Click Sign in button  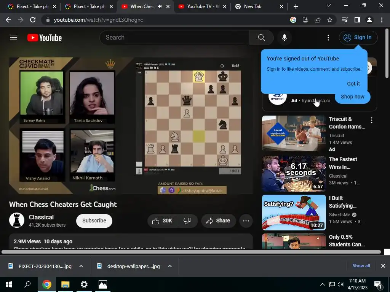pos(358,38)
